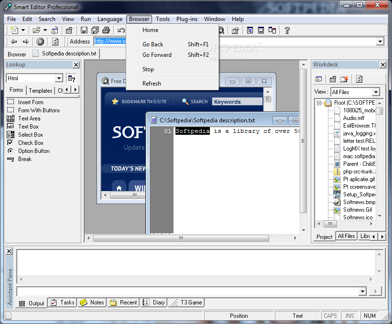Click the Lookup tabs right scroll arrow
Screen dimensions: 392x324
pyautogui.click(x=75, y=89)
